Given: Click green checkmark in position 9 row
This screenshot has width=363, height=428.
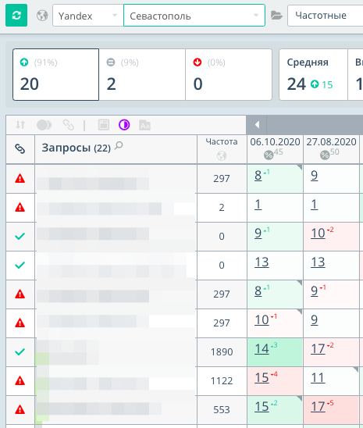Looking at the screenshot, I should 20,236.
